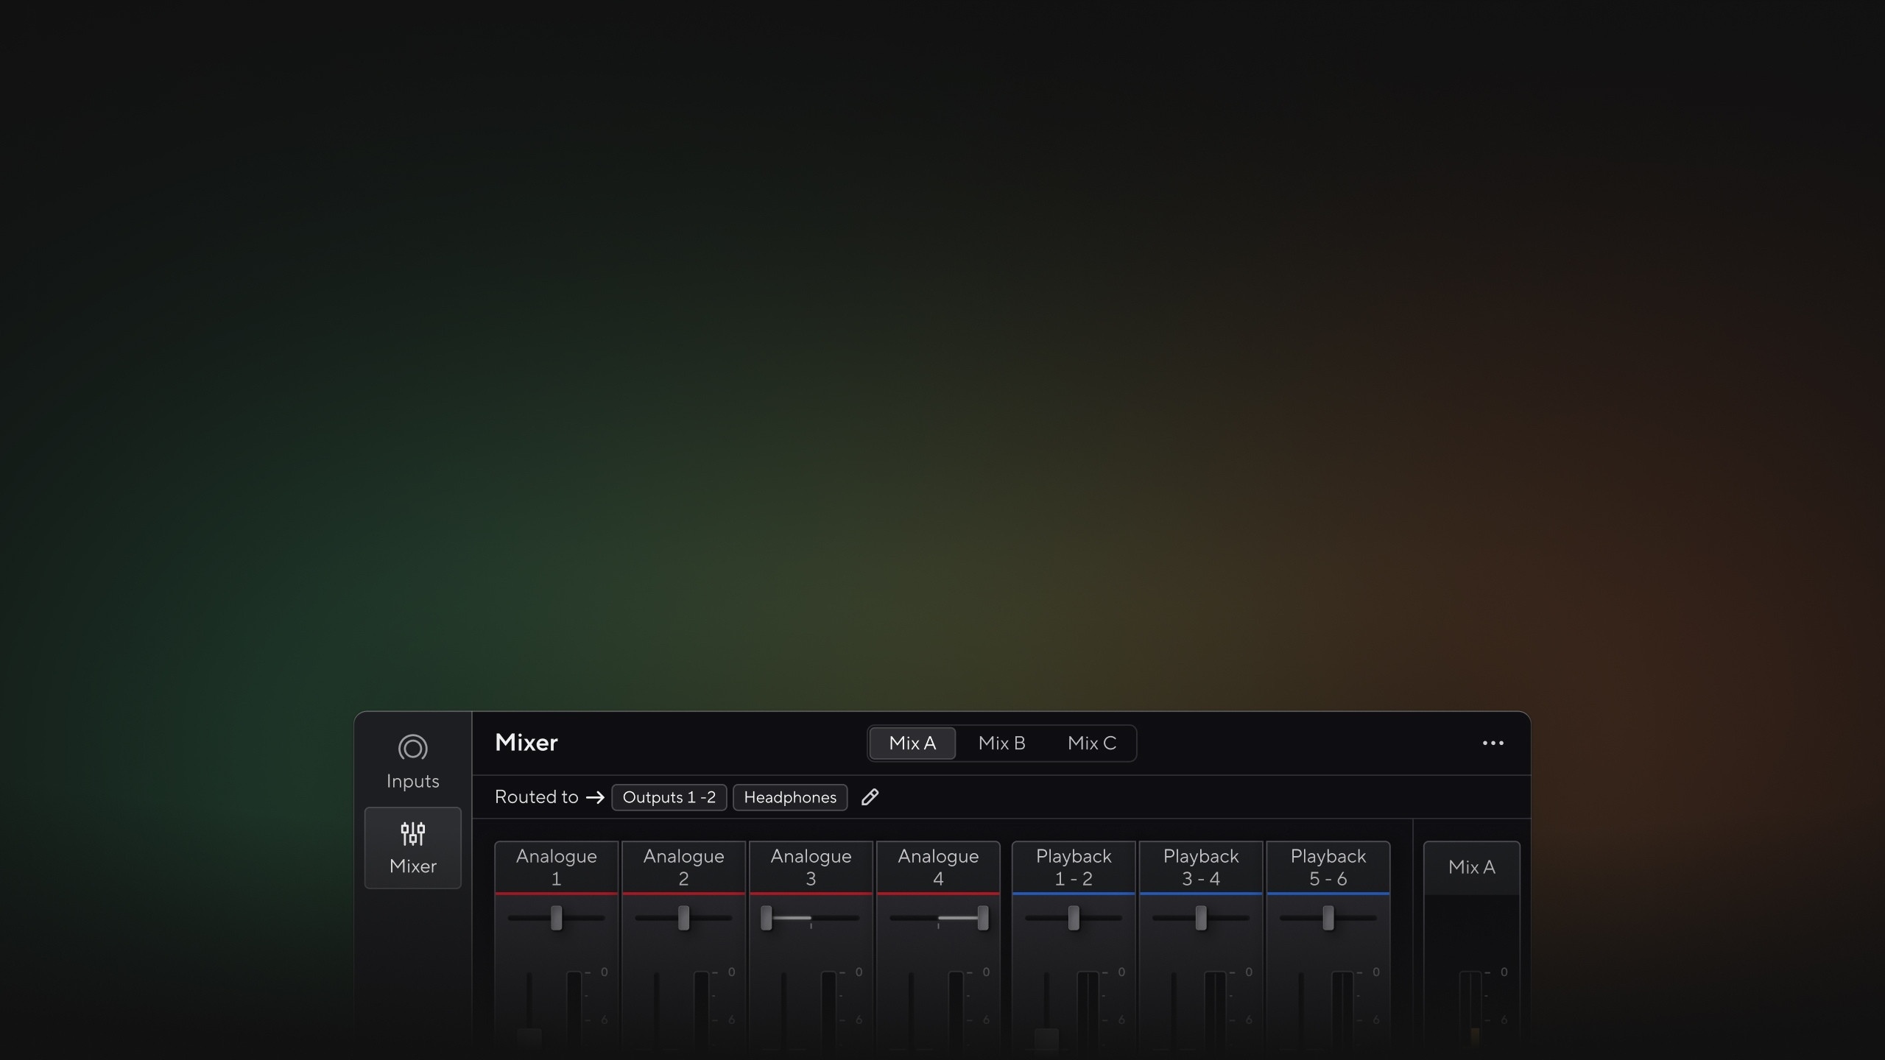Click the Analogue 1 channel label
Screen dimensions: 1885x1060
pyautogui.click(x=557, y=867)
